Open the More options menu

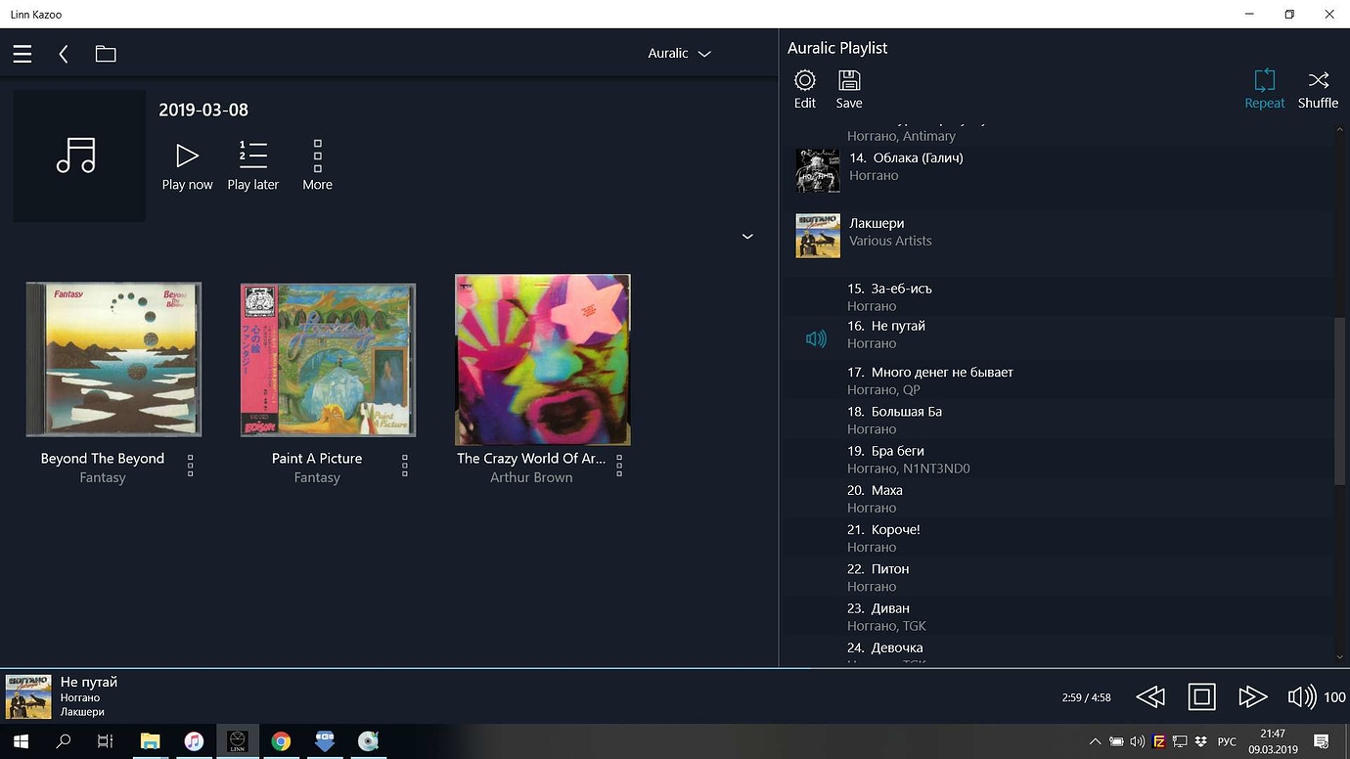[317, 165]
